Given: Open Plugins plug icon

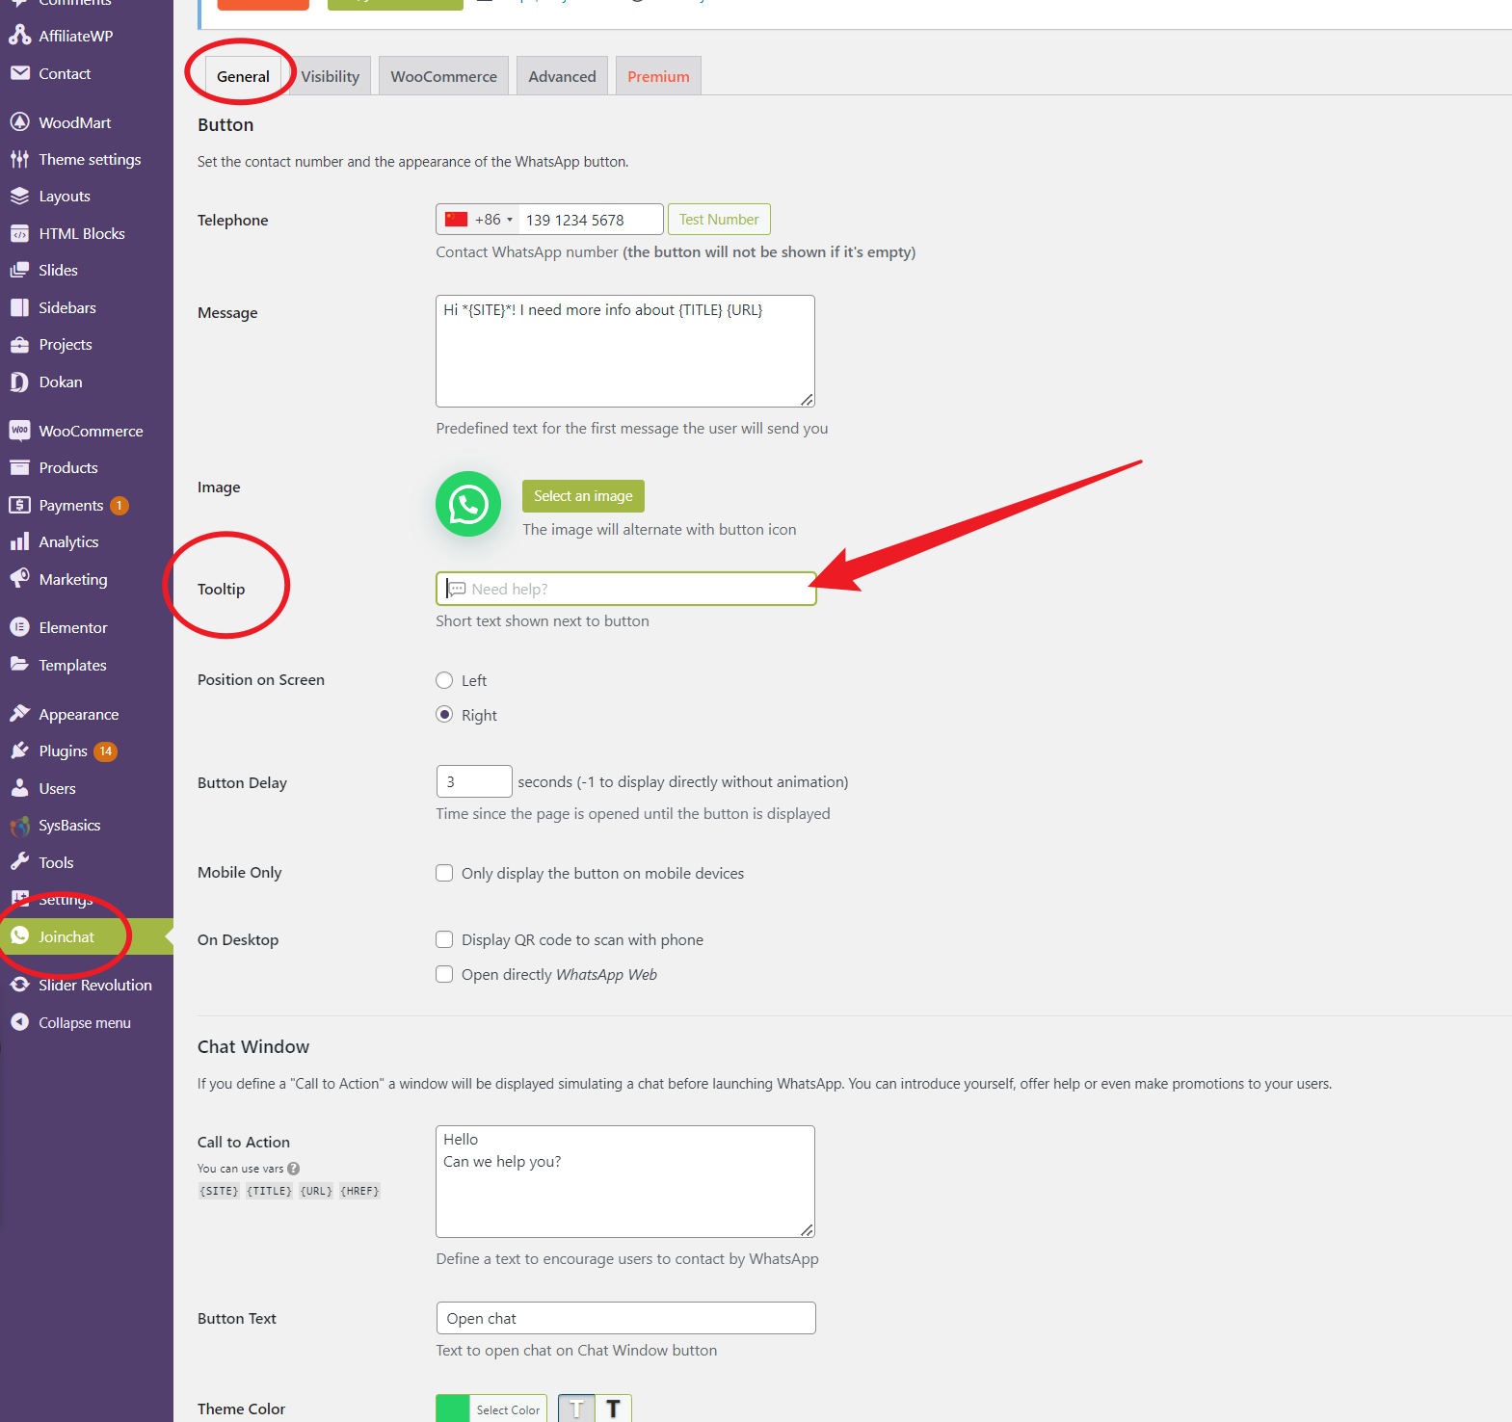Looking at the screenshot, I should (19, 750).
